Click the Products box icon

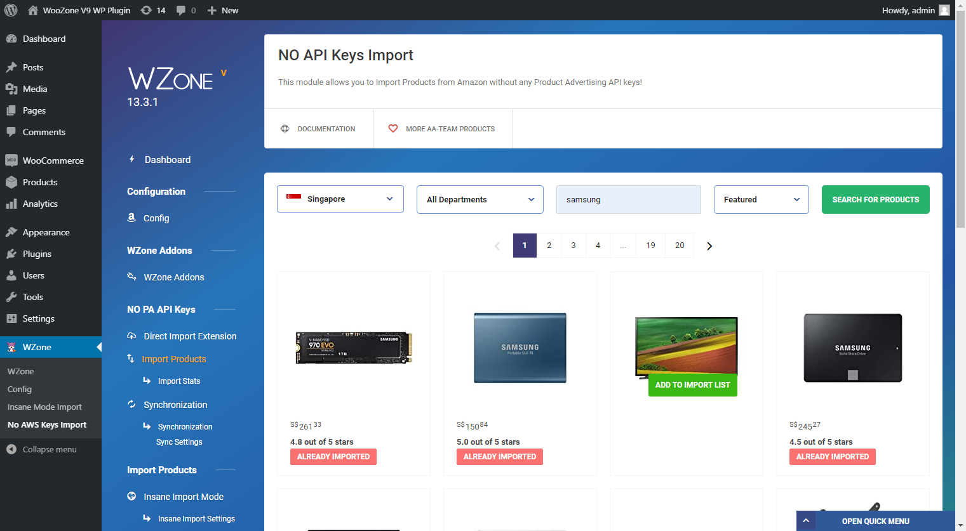pyautogui.click(x=11, y=182)
